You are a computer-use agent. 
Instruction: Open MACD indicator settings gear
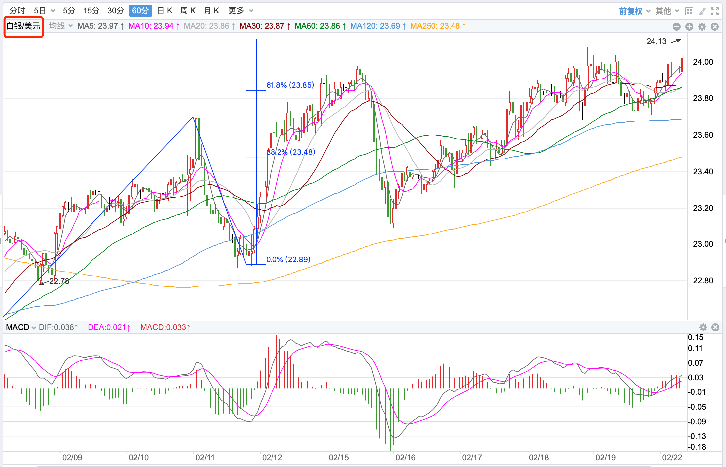click(x=703, y=327)
